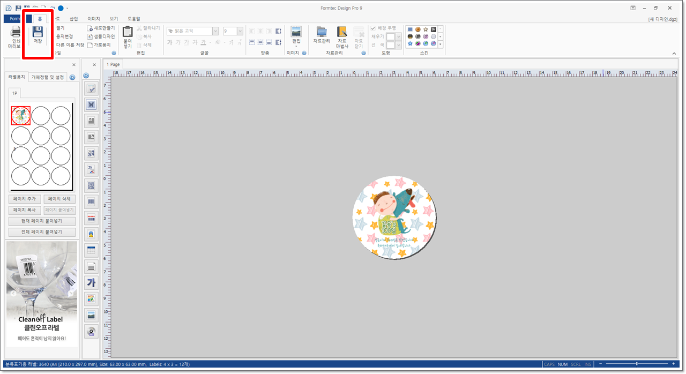Viewport: 686px width, 374px height.
Task: Select the 1 Page canvas tab
Action: click(x=113, y=64)
